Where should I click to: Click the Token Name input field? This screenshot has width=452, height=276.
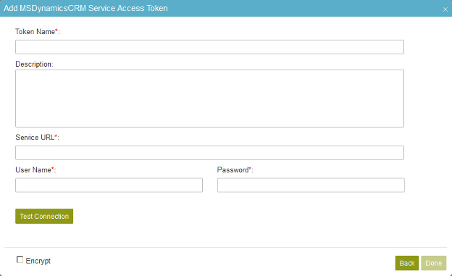[x=209, y=47]
